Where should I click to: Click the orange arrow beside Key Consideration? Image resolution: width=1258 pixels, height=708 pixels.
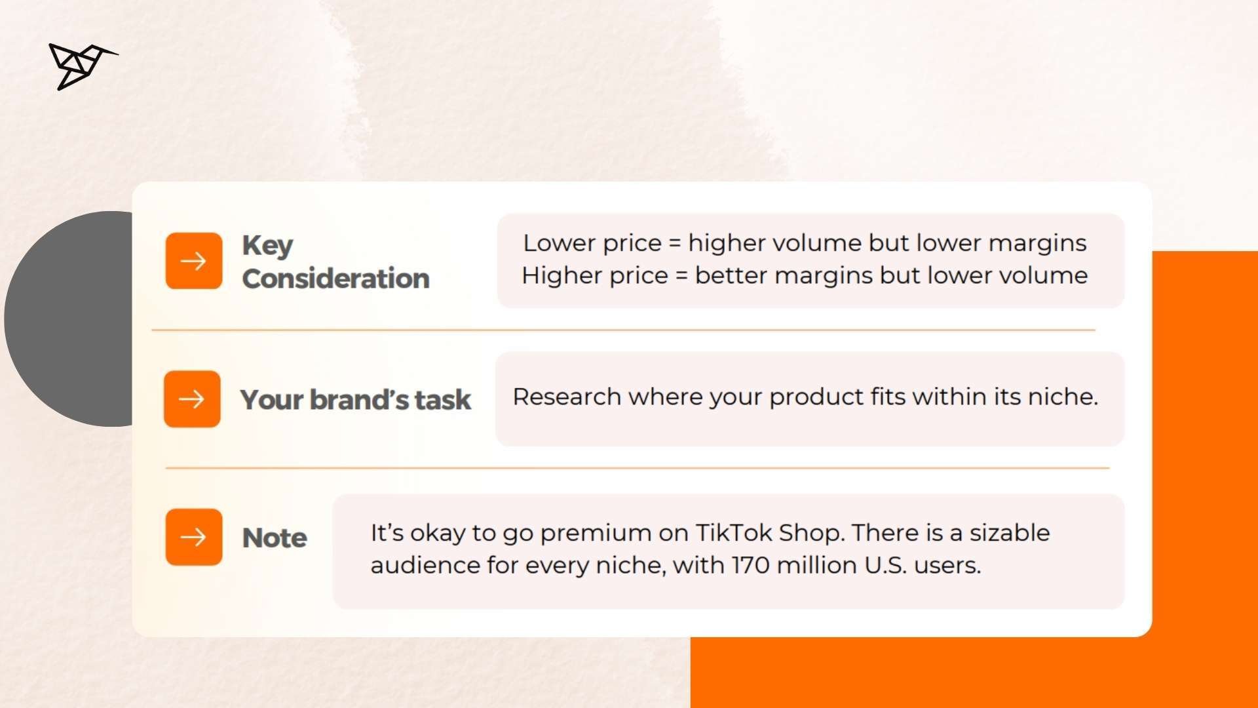[x=194, y=261]
